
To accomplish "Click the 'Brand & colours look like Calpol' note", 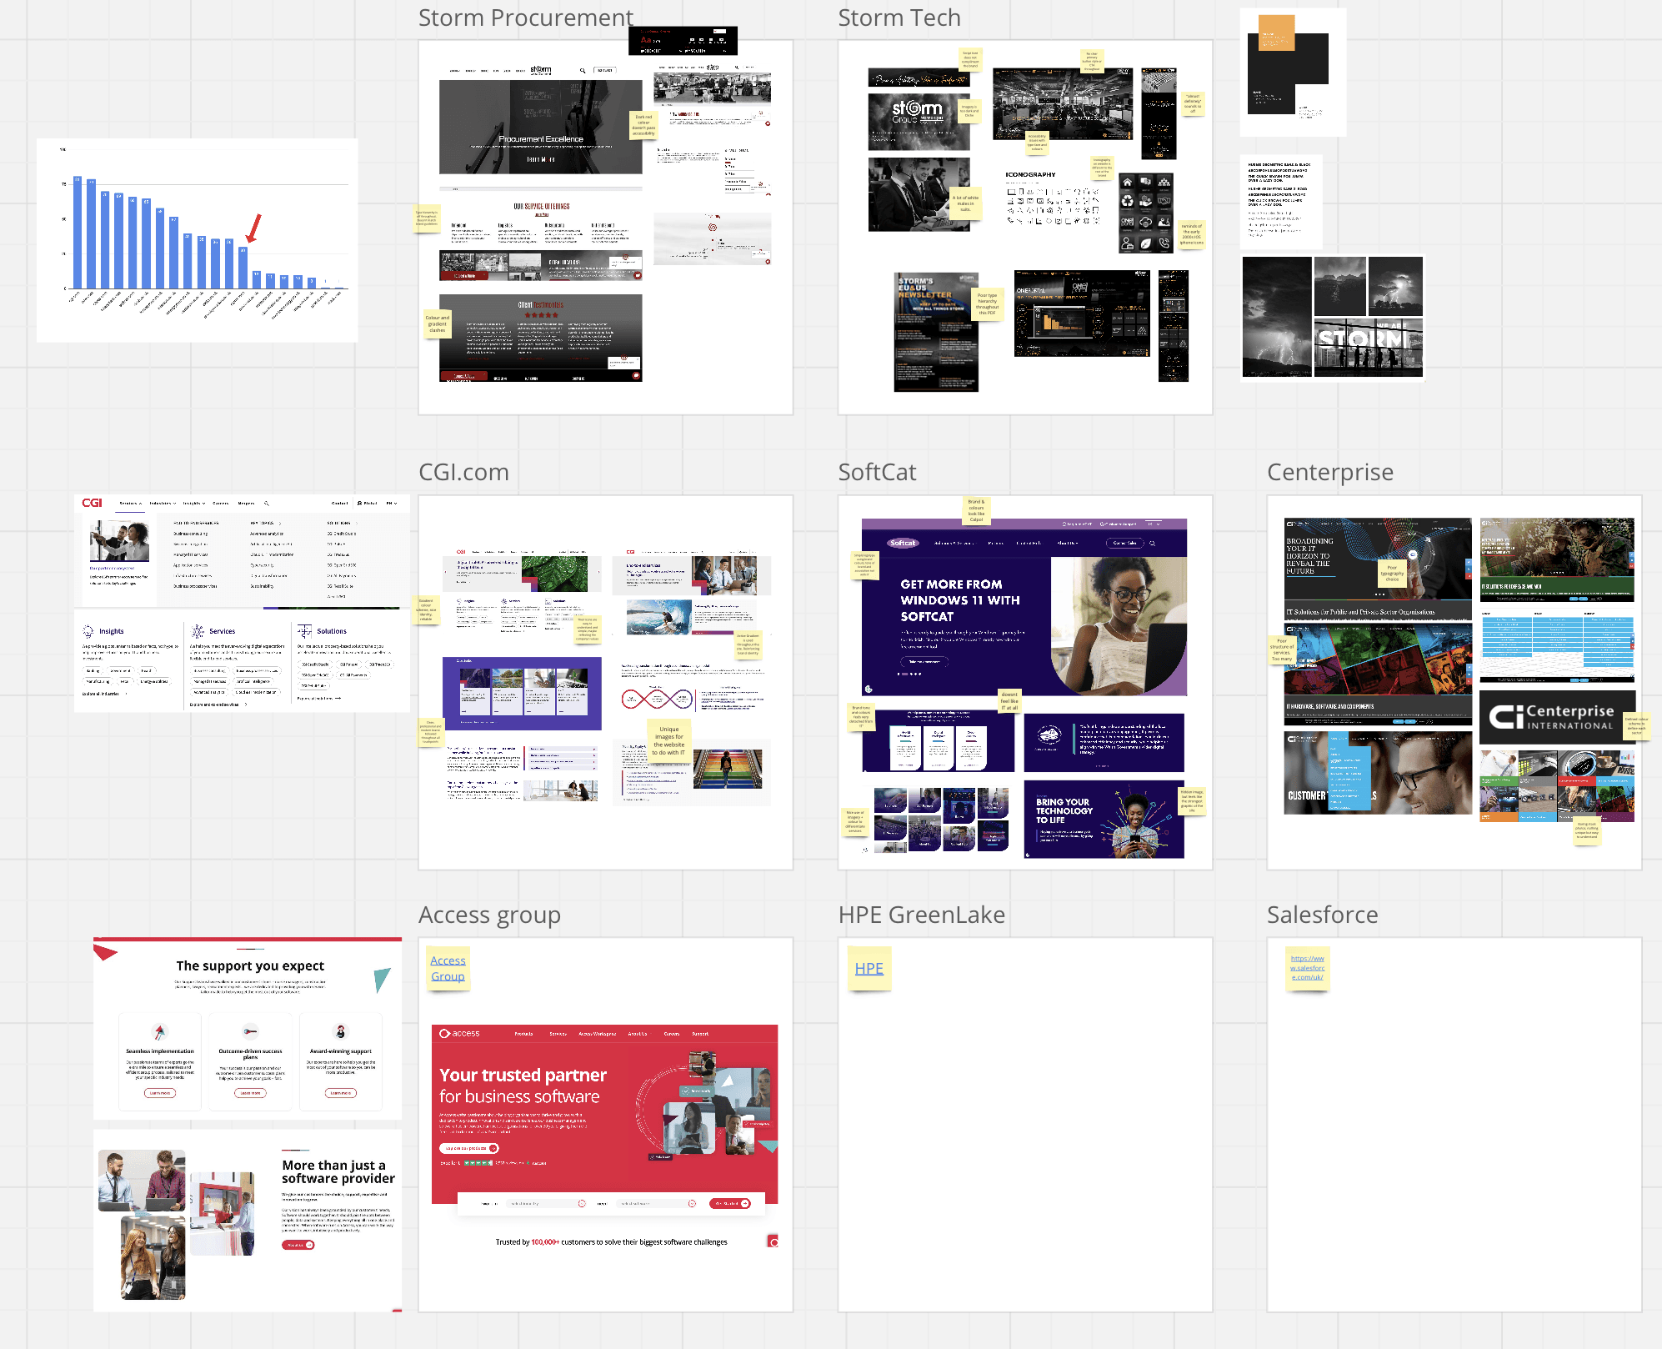I will coord(976,510).
